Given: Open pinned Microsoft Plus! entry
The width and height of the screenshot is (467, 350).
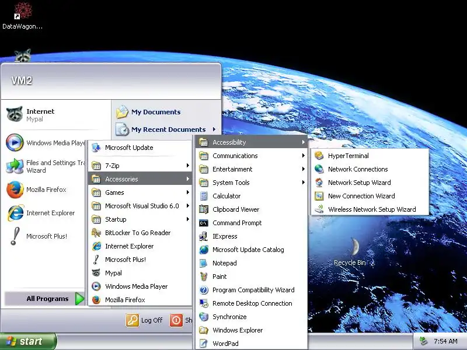Looking at the screenshot, I should tap(45, 236).
